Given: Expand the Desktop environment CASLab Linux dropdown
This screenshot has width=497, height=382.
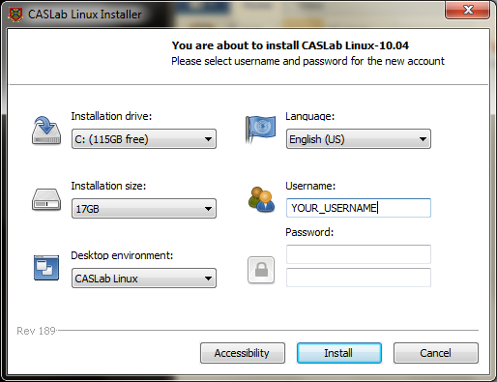Looking at the screenshot, I should click(144, 279).
